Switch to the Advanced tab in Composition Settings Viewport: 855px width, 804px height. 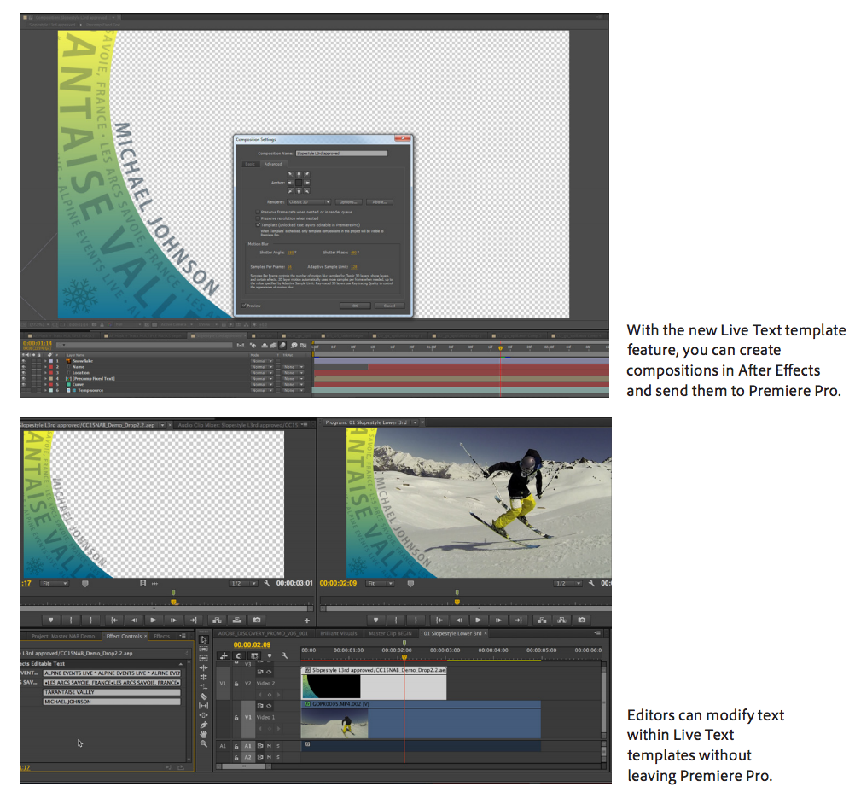pos(275,164)
